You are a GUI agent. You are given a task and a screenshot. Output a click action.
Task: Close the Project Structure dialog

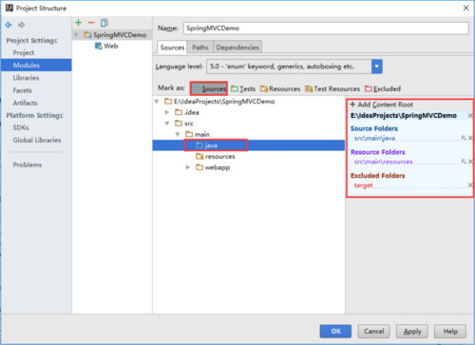(x=465, y=8)
